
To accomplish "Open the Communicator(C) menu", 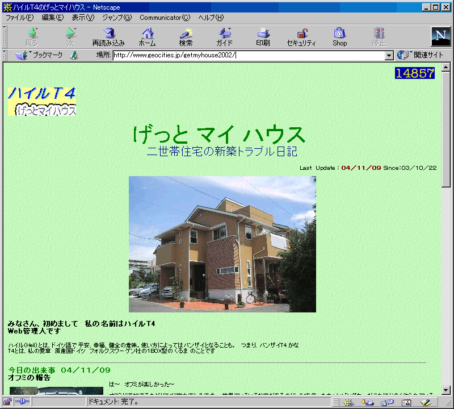I will point(165,18).
